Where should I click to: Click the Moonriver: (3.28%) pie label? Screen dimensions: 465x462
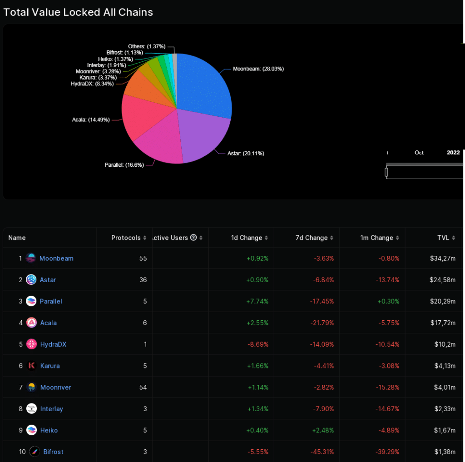click(x=98, y=71)
